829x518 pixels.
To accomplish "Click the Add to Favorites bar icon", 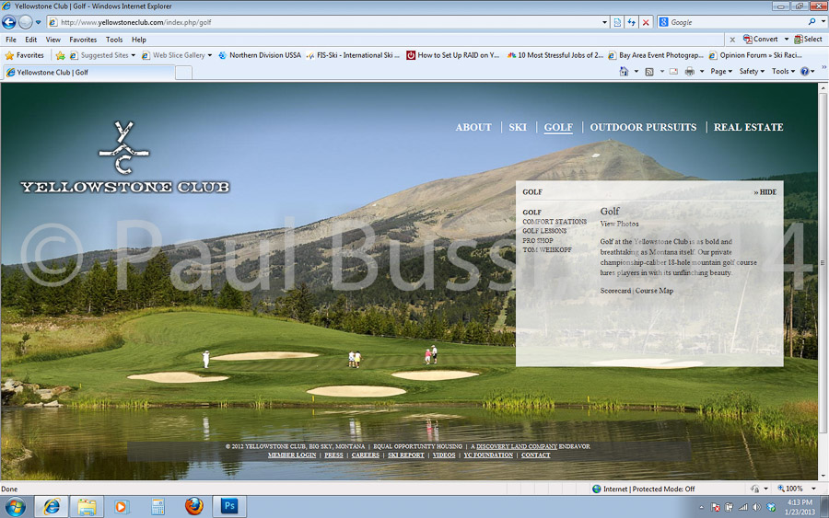I will (x=60, y=55).
